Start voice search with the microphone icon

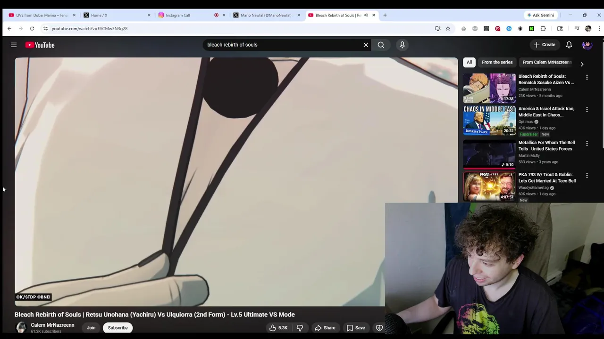point(402,45)
